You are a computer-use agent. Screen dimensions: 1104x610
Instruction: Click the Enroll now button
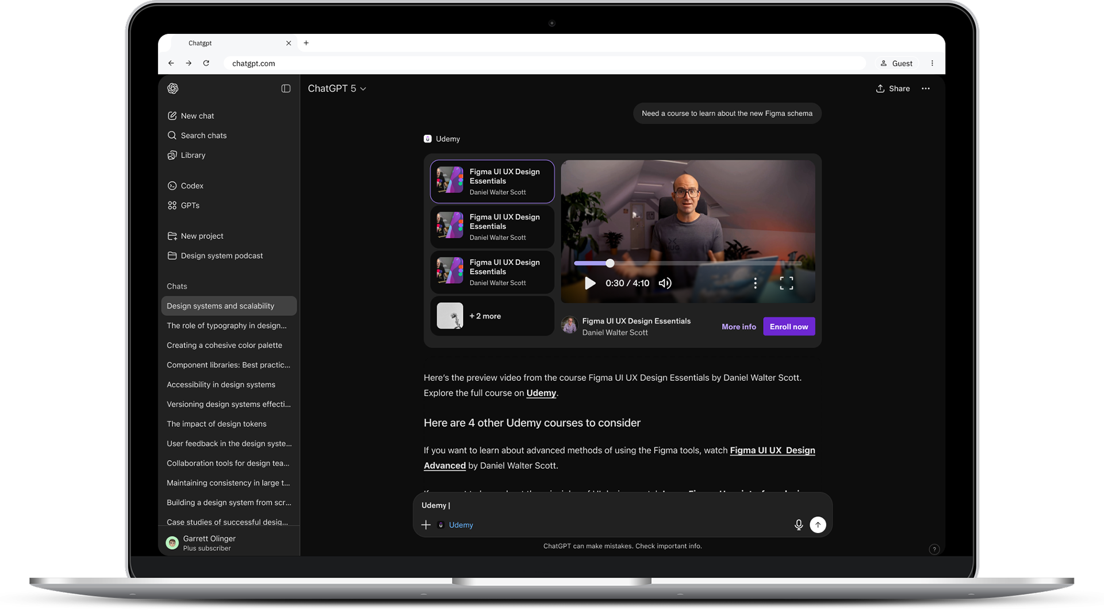point(789,326)
